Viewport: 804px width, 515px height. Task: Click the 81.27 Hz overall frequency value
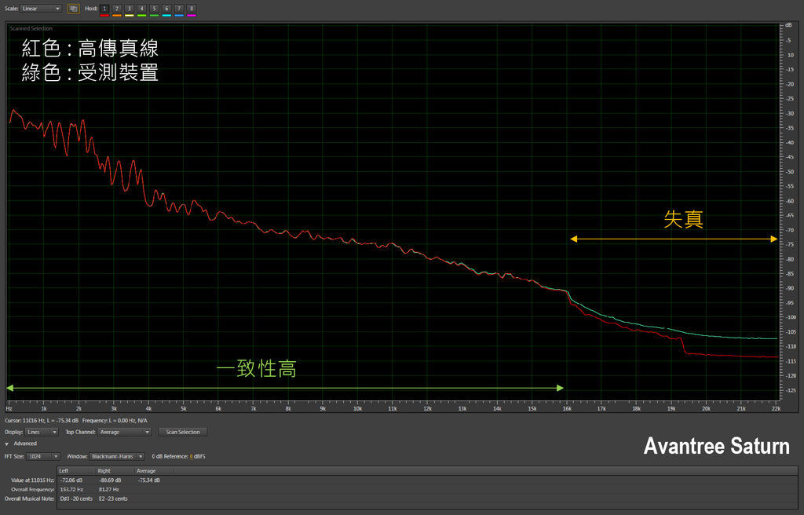[108, 489]
